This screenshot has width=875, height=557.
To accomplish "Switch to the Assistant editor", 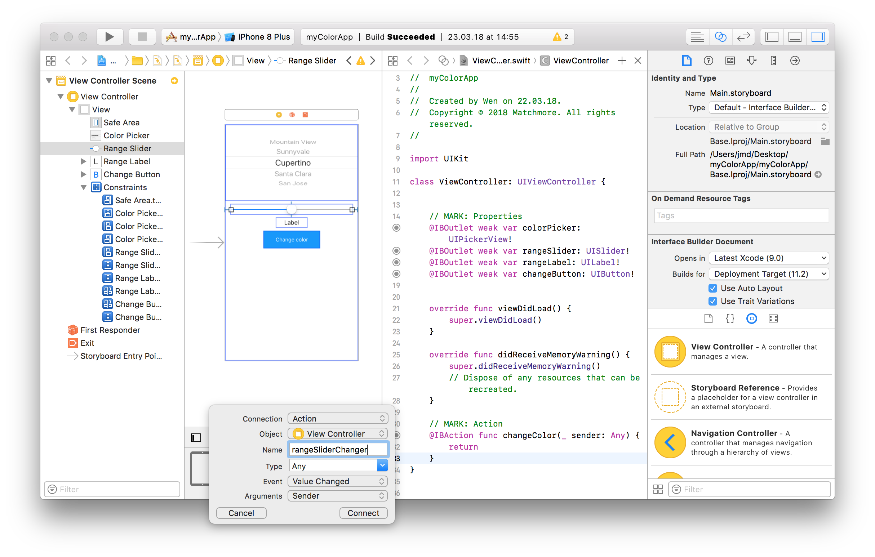I will [x=720, y=37].
